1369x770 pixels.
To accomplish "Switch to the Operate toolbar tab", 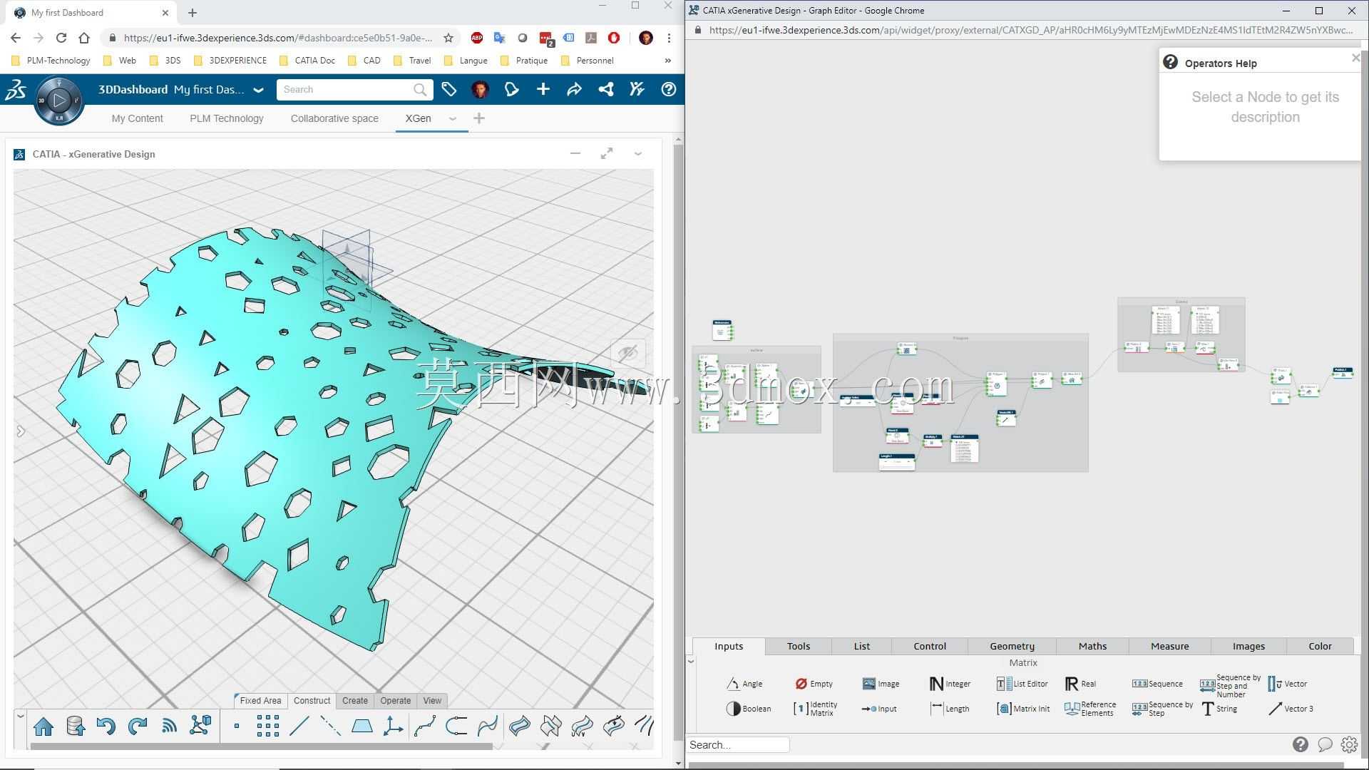I will pyautogui.click(x=396, y=700).
